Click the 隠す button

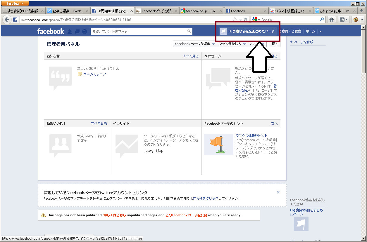(x=275, y=44)
